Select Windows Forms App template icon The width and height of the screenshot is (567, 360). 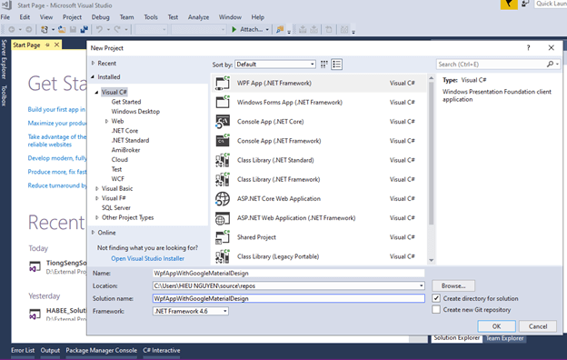click(223, 102)
